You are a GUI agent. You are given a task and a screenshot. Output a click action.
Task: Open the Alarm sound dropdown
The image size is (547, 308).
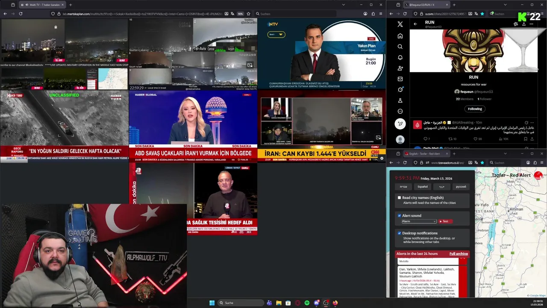point(419,221)
